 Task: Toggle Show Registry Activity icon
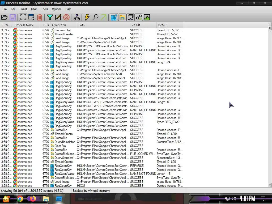(x=114, y=17)
